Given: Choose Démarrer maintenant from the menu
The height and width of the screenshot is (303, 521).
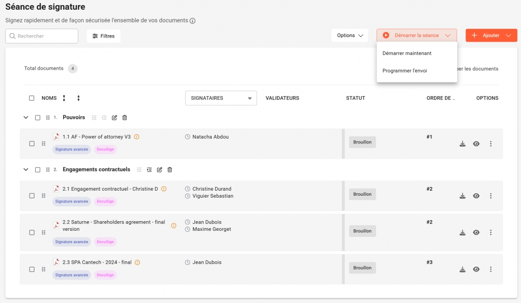Looking at the screenshot, I should pyautogui.click(x=407, y=53).
